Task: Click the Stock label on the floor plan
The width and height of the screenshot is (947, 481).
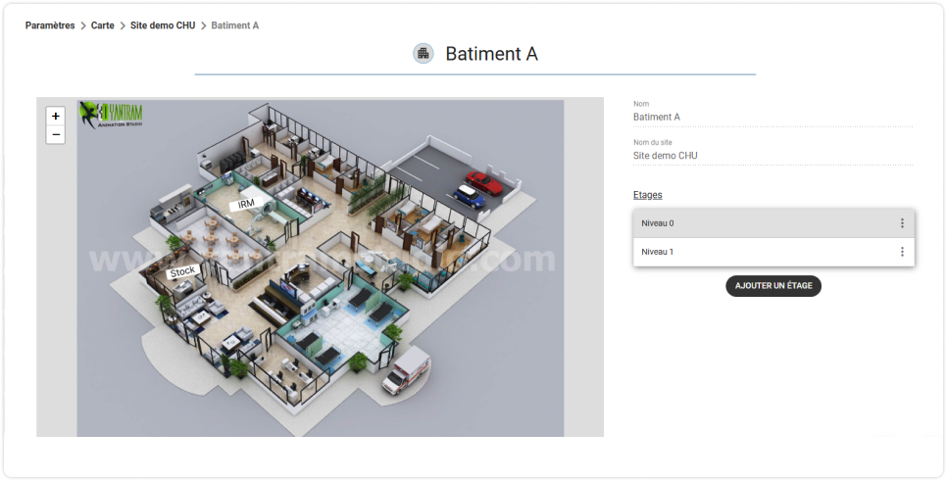Action: pyautogui.click(x=182, y=272)
